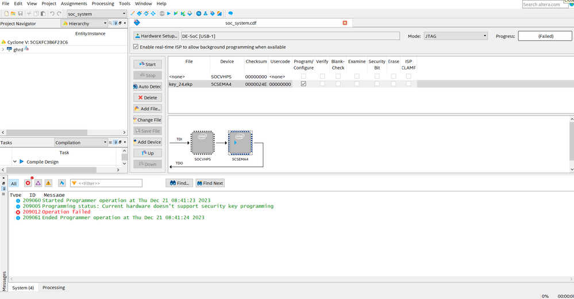574x299 pixels.
Task: Open the Assignments menu
Action: (x=74, y=3)
